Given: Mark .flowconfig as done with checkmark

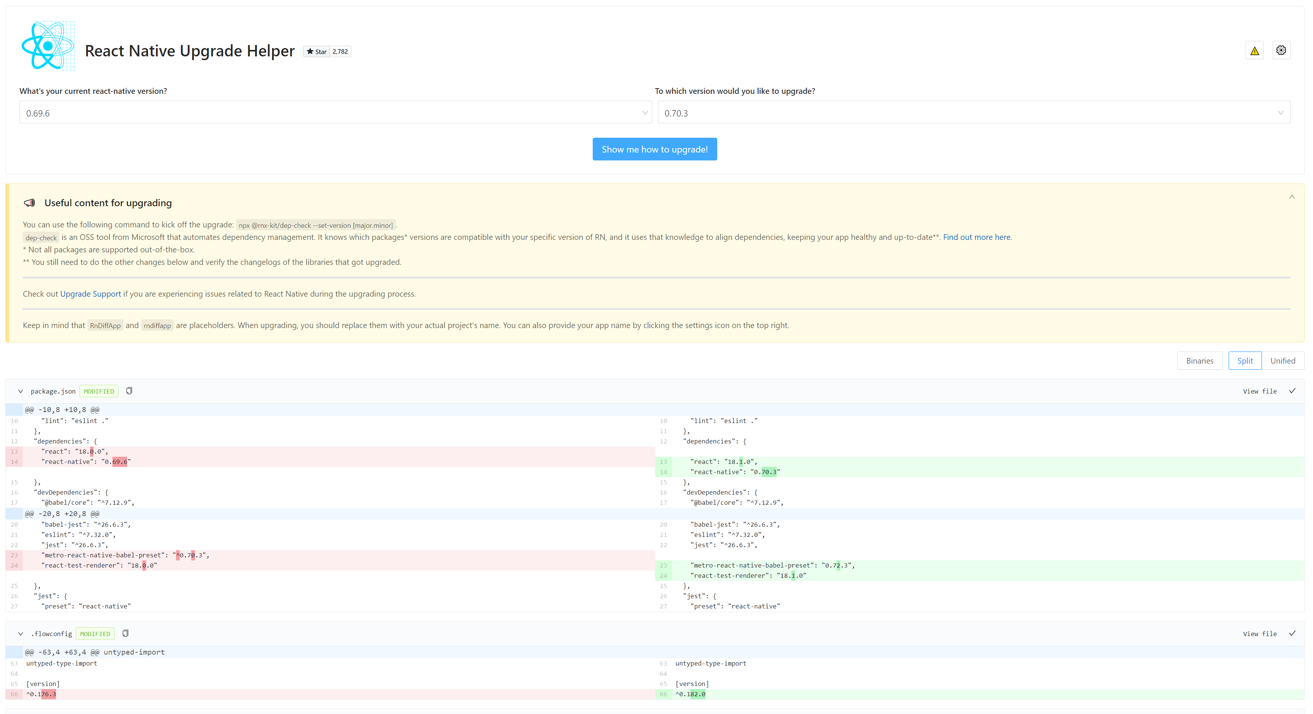Looking at the screenshot, I should tap(1292, 633).
